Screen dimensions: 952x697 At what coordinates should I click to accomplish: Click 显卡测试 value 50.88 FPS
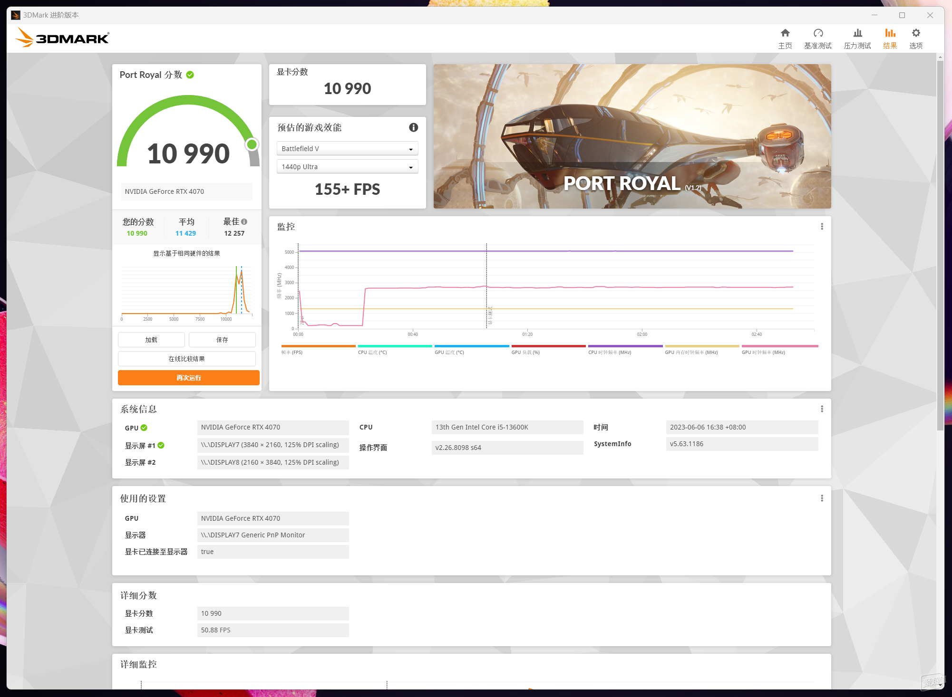[x=273, y=630]
